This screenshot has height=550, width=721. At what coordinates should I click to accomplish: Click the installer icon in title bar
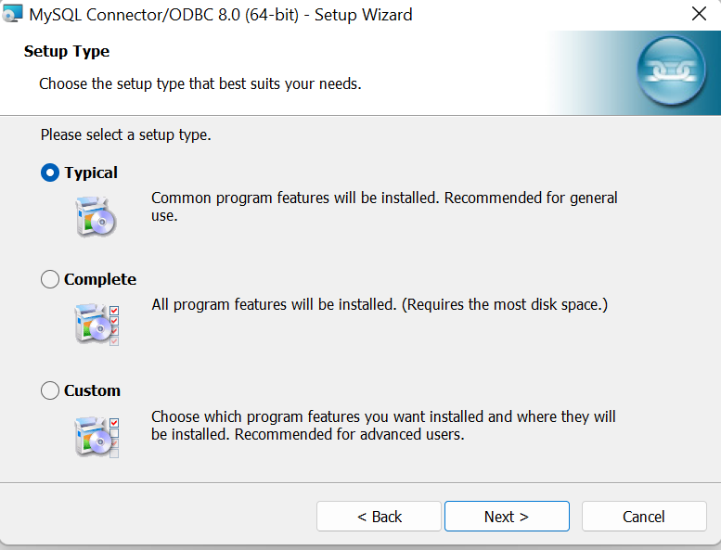13,15
